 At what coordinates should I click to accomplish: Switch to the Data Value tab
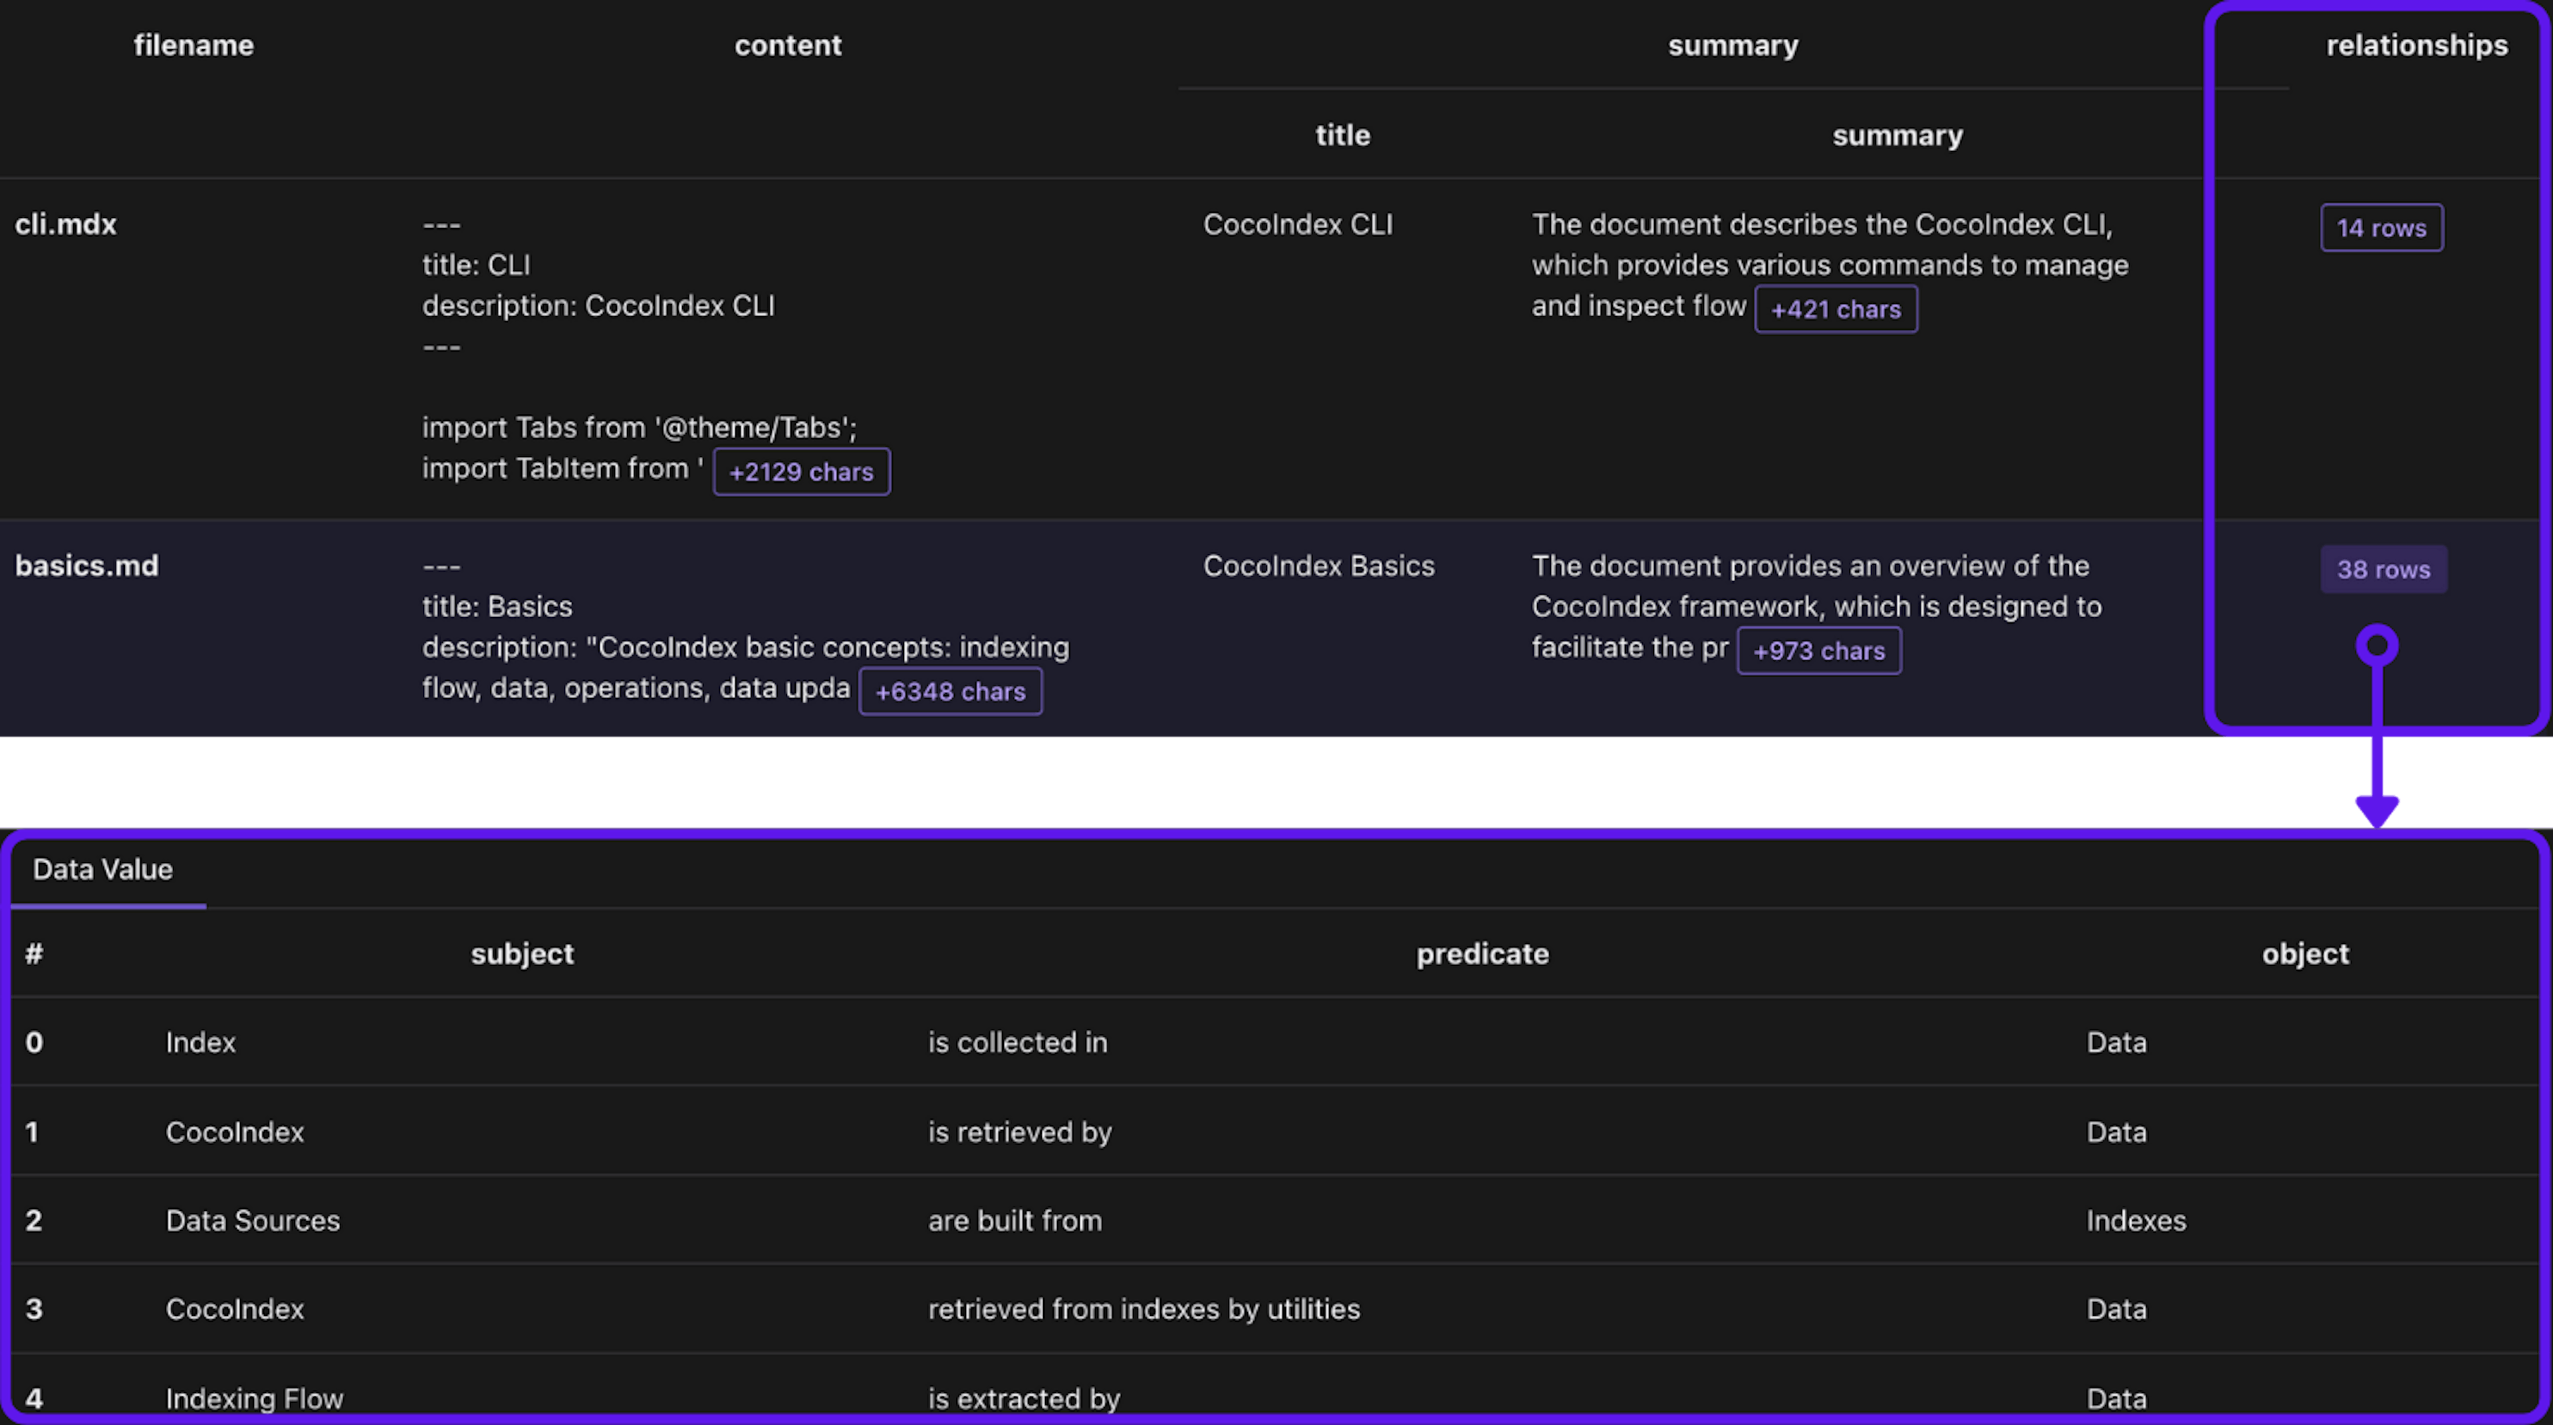[103, 870]
